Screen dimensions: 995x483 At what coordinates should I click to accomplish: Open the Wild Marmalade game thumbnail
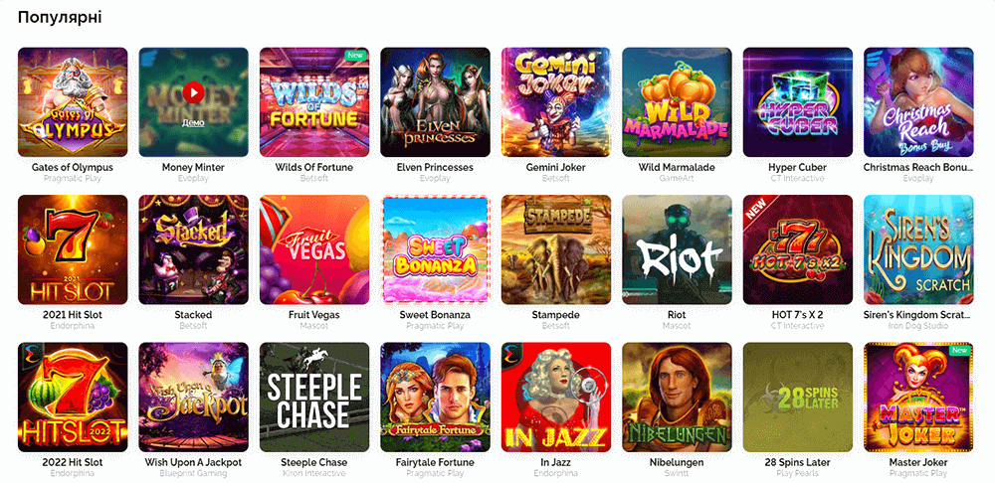click(677, 102)
